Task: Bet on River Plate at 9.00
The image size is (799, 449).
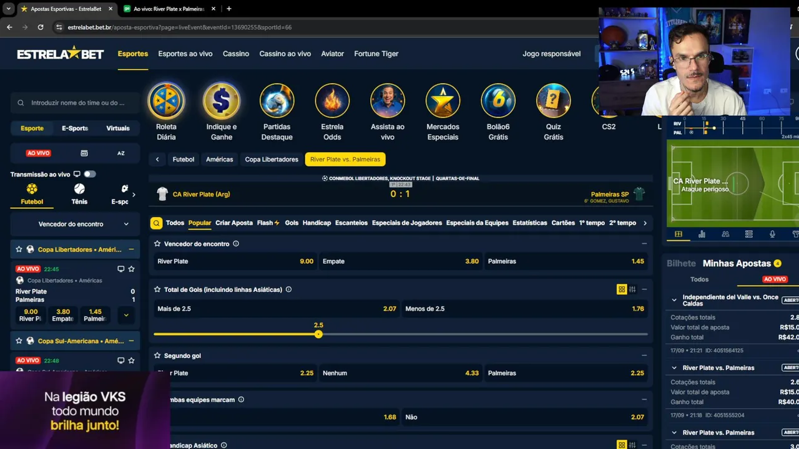Action: 235,261
